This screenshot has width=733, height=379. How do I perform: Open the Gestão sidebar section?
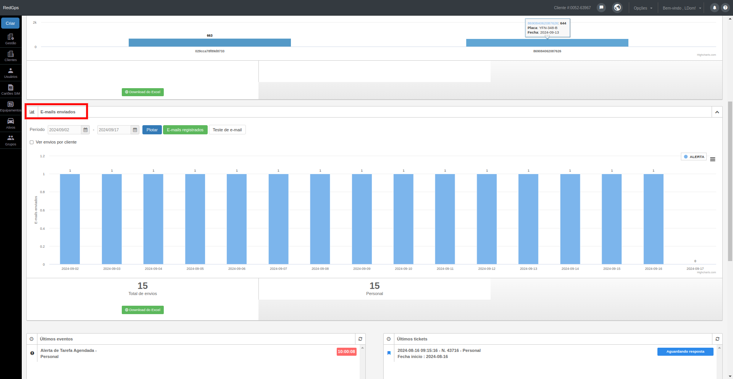coord(11,39)
